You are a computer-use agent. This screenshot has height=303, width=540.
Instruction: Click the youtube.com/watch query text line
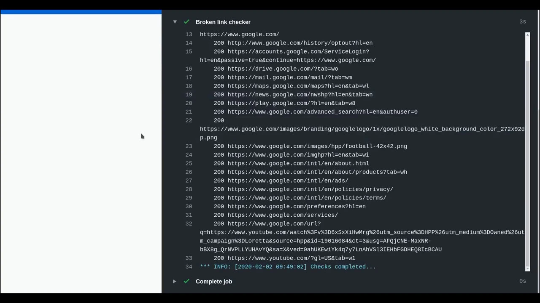click(x=362, y=232)
